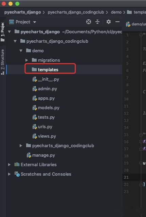Open the Project view dropdown
The height and width of the screenshot is (217, 146).
35,22
